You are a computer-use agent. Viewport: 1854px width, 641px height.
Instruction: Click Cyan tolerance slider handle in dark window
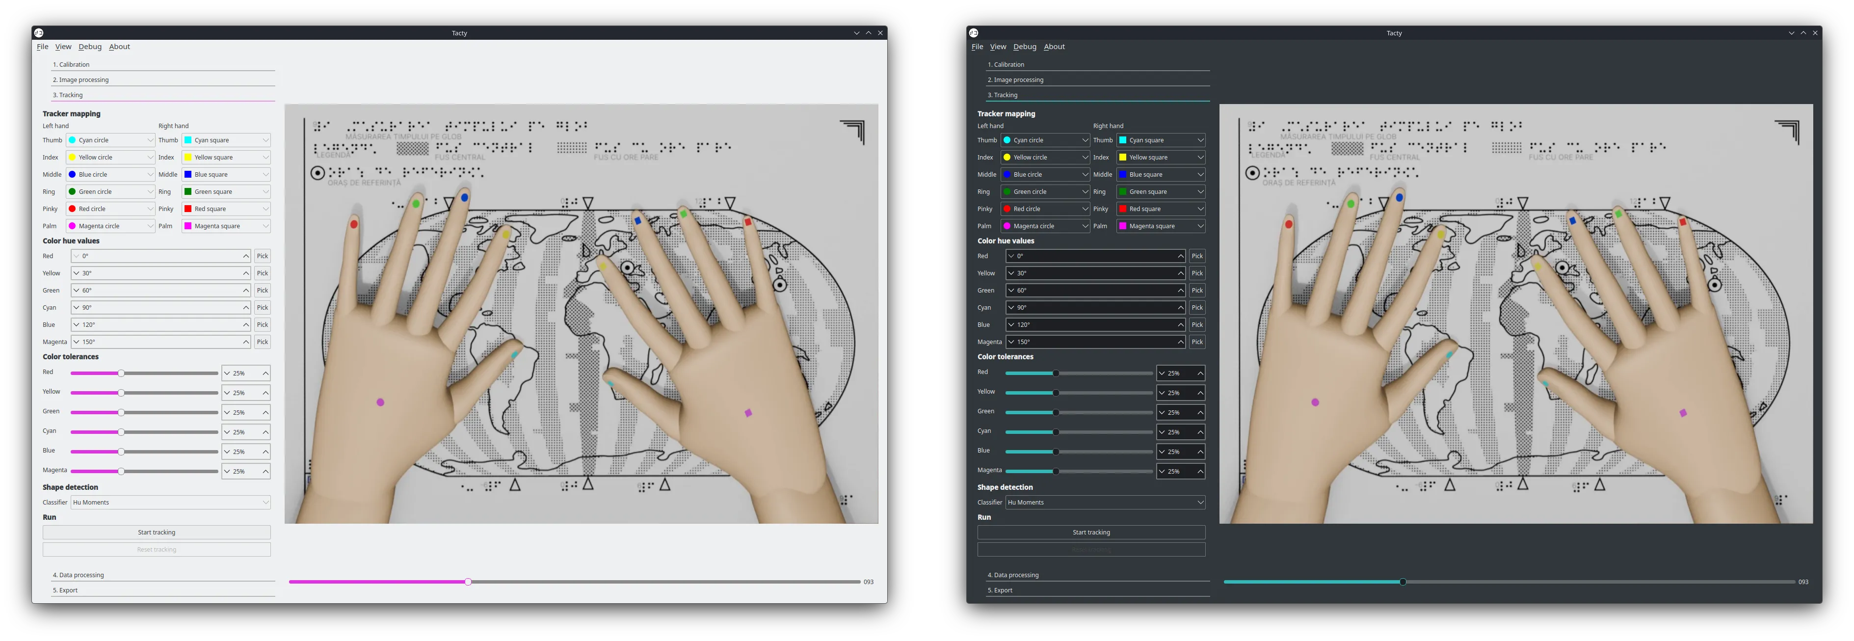(x=1056, y=432)
